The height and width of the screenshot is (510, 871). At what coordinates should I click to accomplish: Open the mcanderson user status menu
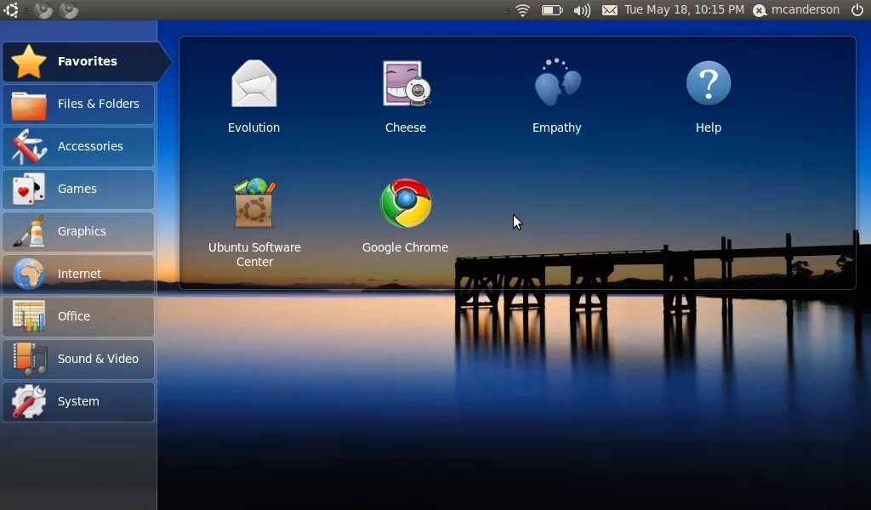[x=796, y=10]
